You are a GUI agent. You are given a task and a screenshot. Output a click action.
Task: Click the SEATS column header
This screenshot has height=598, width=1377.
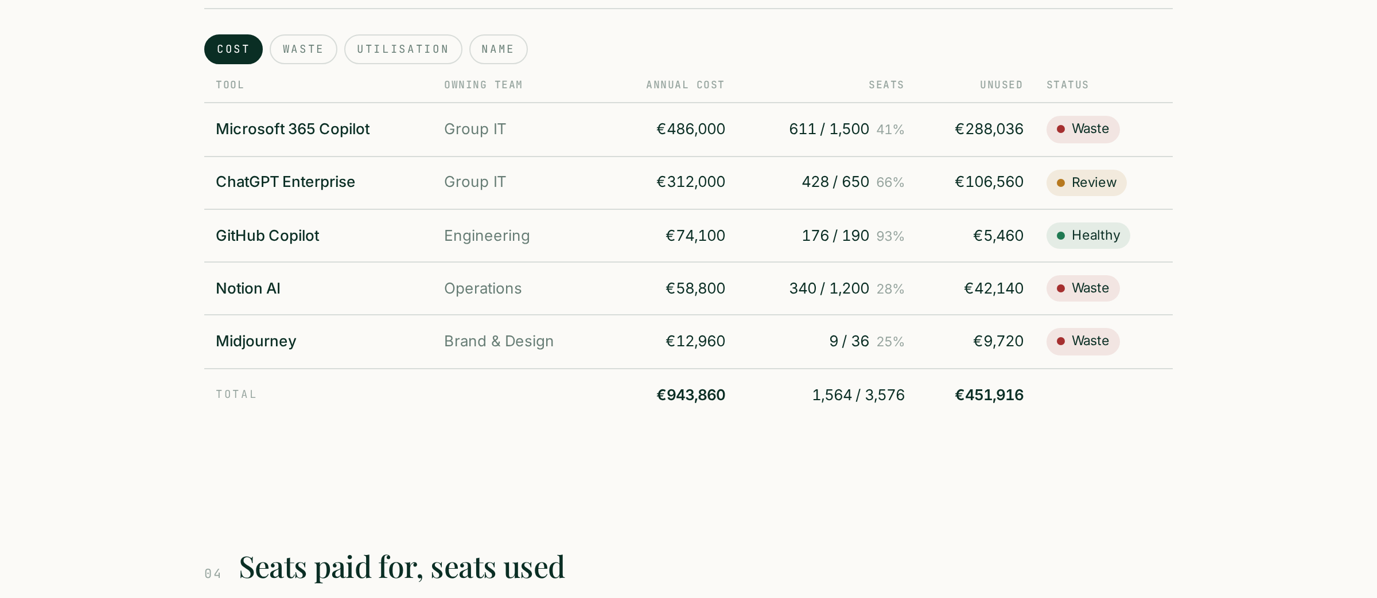pyautogui.click(x=886, y=85)
